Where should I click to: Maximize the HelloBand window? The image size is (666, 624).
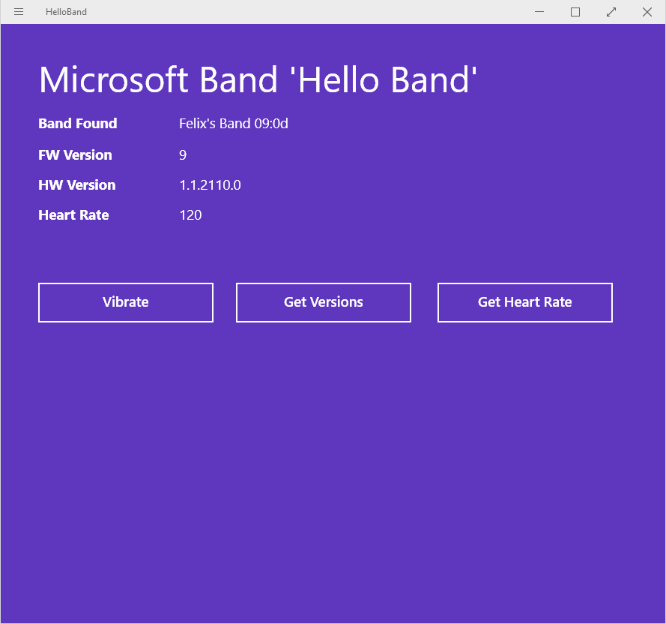pos(575,12)
